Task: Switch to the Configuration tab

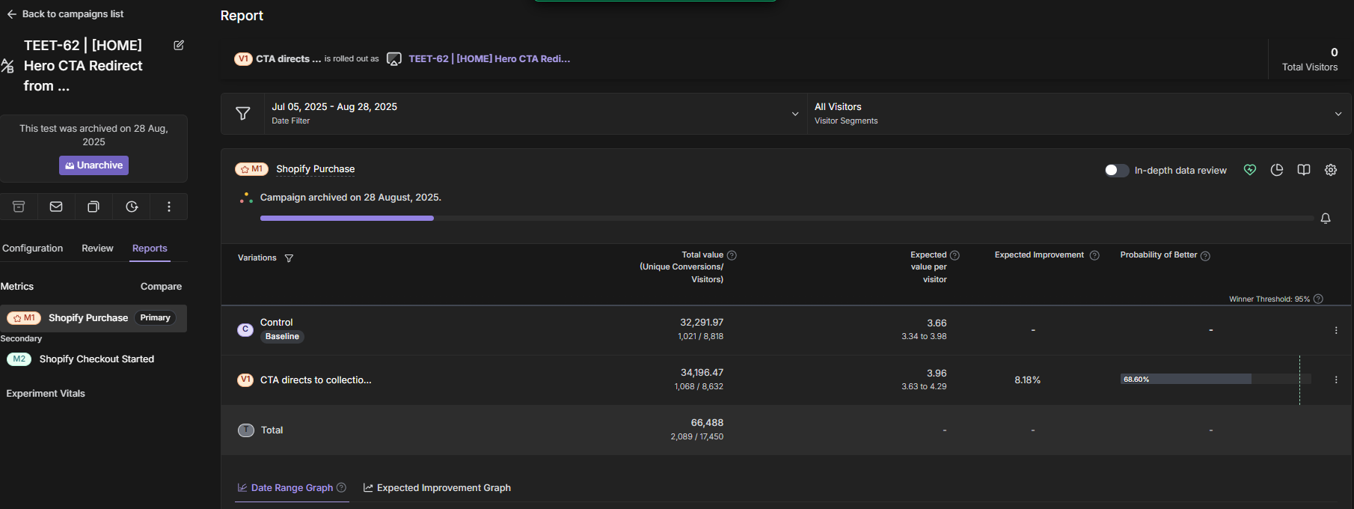Action: 33,249
